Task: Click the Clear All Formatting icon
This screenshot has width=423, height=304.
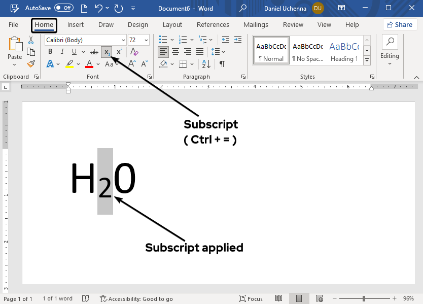Action: coord(134,52)
